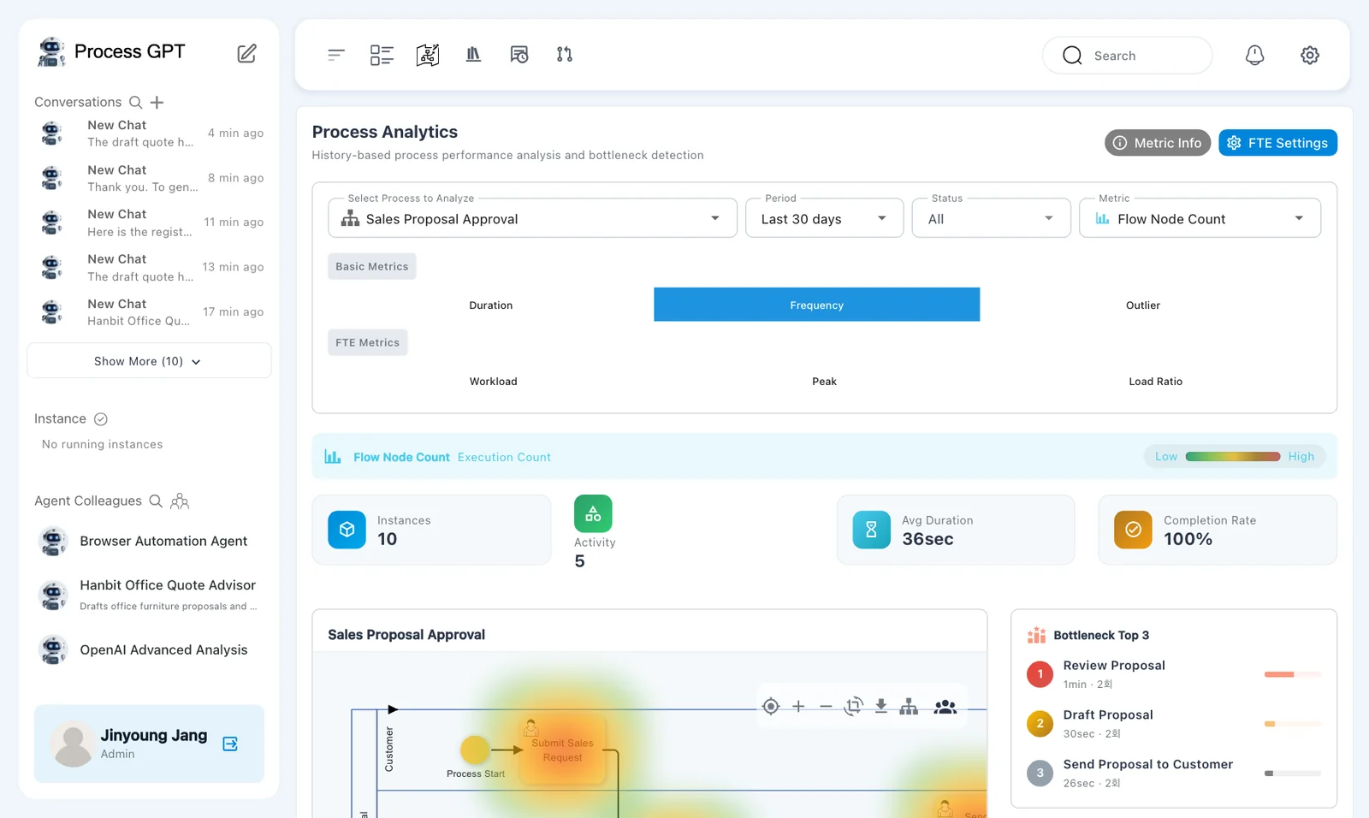This screenshot has height=818, width=1369.
Task: Click the Draft Proposal bottleneck progress bar
Action: [1293, 724]
